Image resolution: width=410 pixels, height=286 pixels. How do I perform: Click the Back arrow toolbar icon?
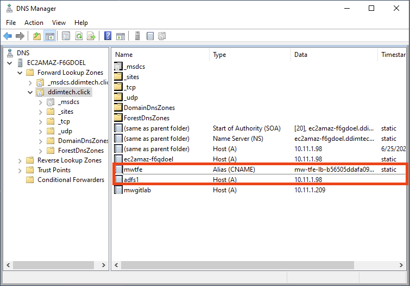click(x=8, y=36)
